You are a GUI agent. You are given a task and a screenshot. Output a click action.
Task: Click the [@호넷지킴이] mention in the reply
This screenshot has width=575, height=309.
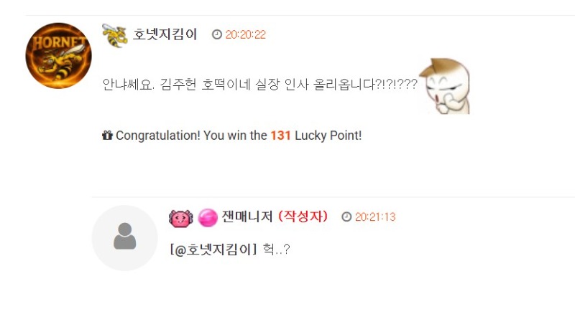coord(213,249)
